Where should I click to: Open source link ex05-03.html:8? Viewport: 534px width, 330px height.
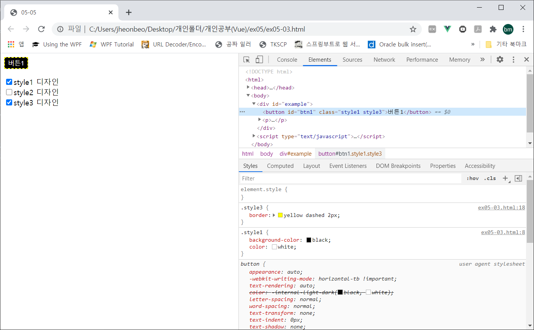[503, 232]
